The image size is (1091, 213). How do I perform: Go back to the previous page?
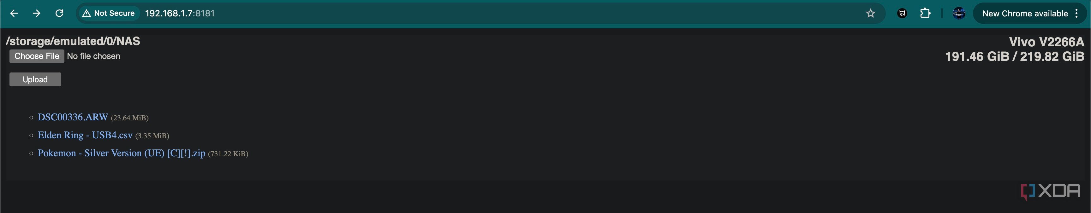pyautogui.click(x=14, y=14)
